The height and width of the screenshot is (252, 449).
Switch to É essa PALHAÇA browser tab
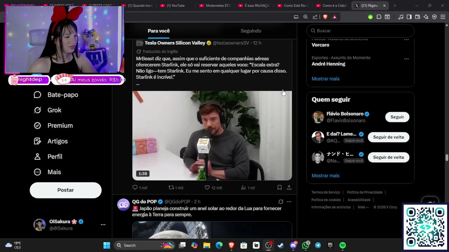point(254,6)
